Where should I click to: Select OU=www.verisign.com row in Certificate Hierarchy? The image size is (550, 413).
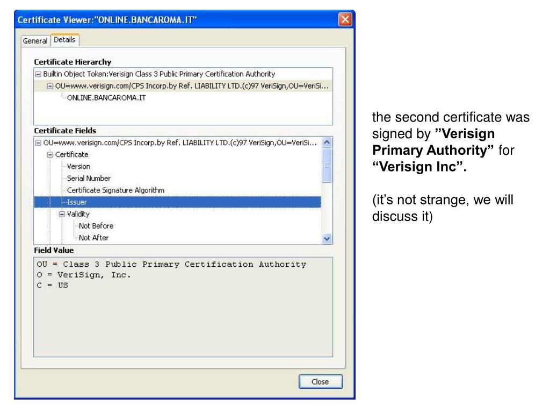point(183,86)
